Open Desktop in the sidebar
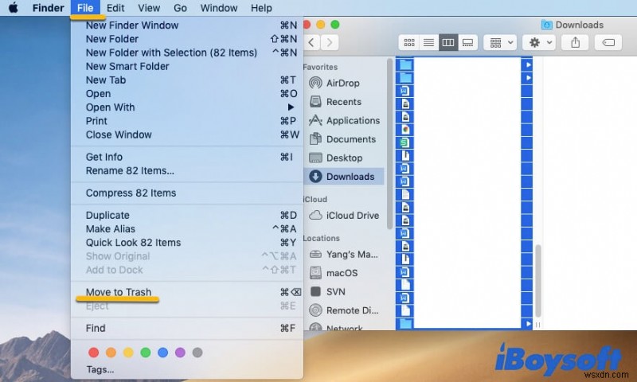637x382 pixels. click(x=344, y=158)
